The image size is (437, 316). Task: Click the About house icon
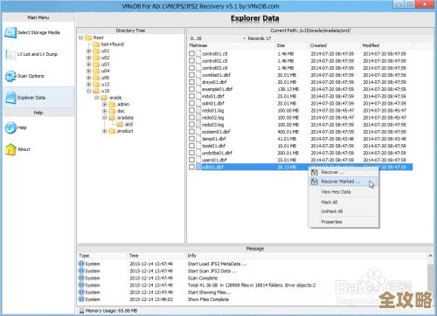pyautogui.click(x=10, y=149)
